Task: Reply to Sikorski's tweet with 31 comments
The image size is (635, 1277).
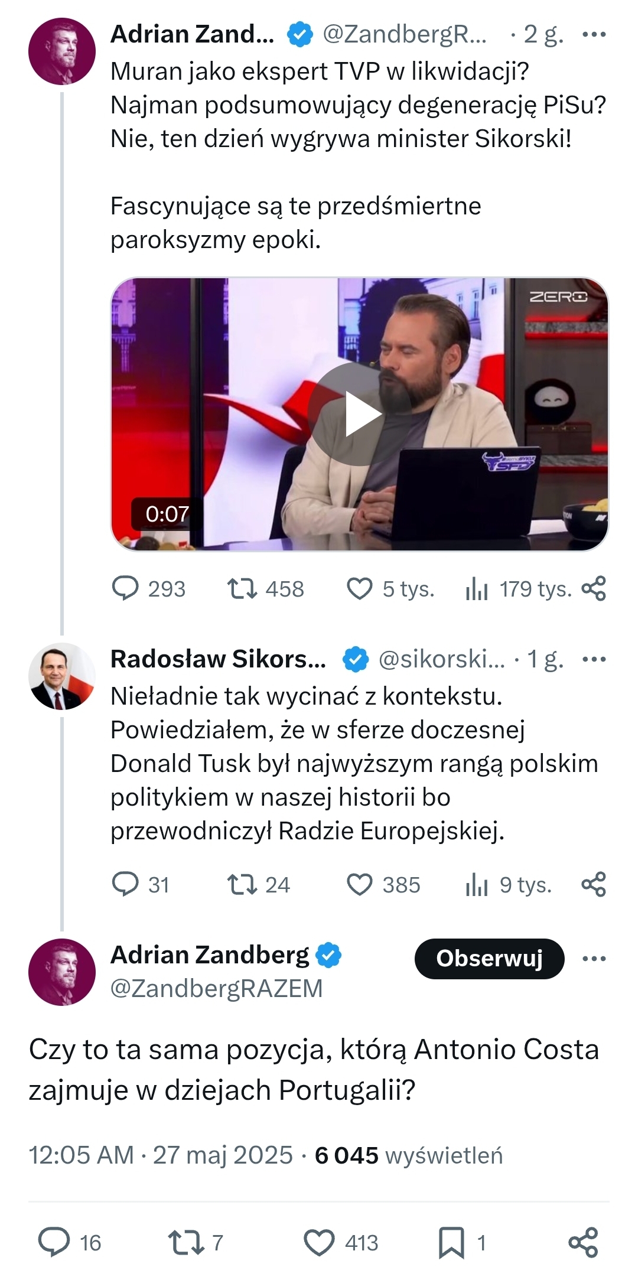Action: tap(125, 885)
